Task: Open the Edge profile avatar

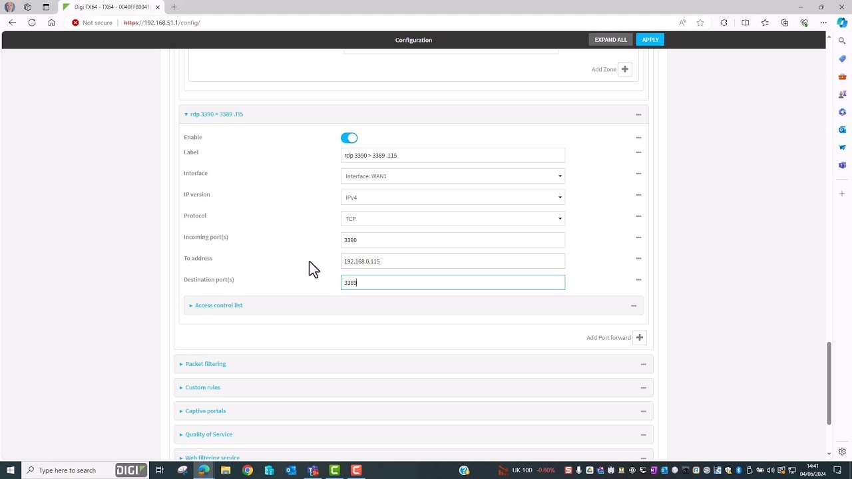Action: (9, 7)
